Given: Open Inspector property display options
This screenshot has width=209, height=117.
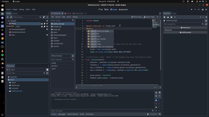Looking at the screenshot, I should coord(206,24).
